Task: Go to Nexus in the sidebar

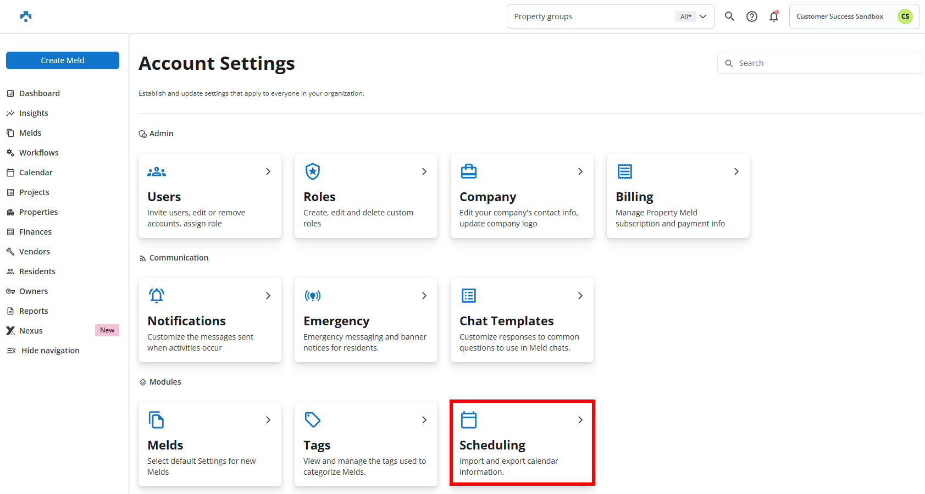Action: 31,331
